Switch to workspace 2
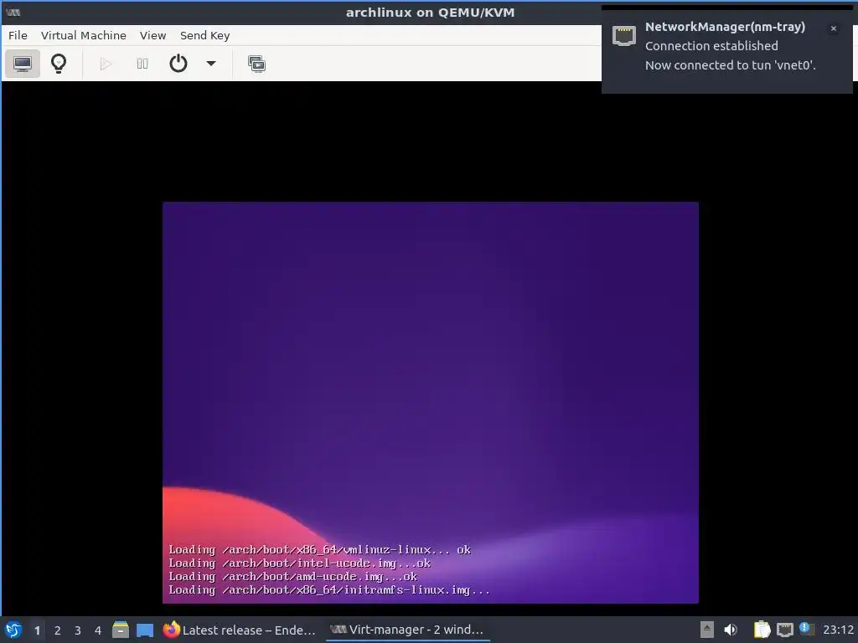Image resolution: width=858 pixels, height=643 pixels. click(x=58, y=630)
